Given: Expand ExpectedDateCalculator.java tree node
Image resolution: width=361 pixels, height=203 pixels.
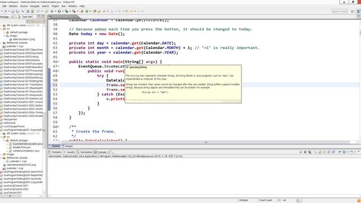Looking at the screenshot, I should click(7, 144).
